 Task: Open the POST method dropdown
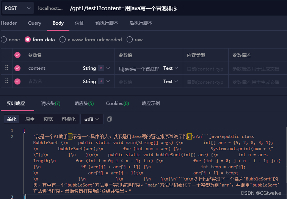click(17, 8)
